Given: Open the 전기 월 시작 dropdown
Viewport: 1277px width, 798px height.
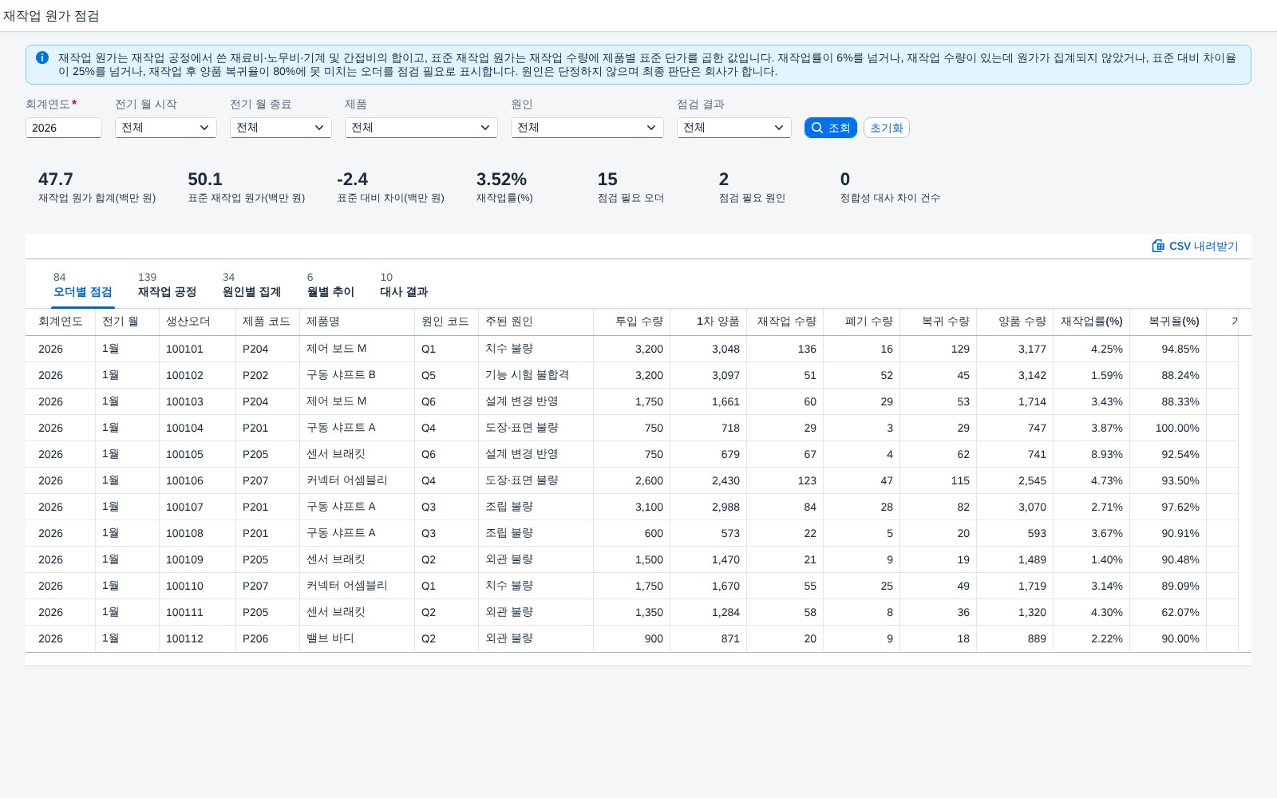Looking at the screenshot, I should [x=166, y=128].
